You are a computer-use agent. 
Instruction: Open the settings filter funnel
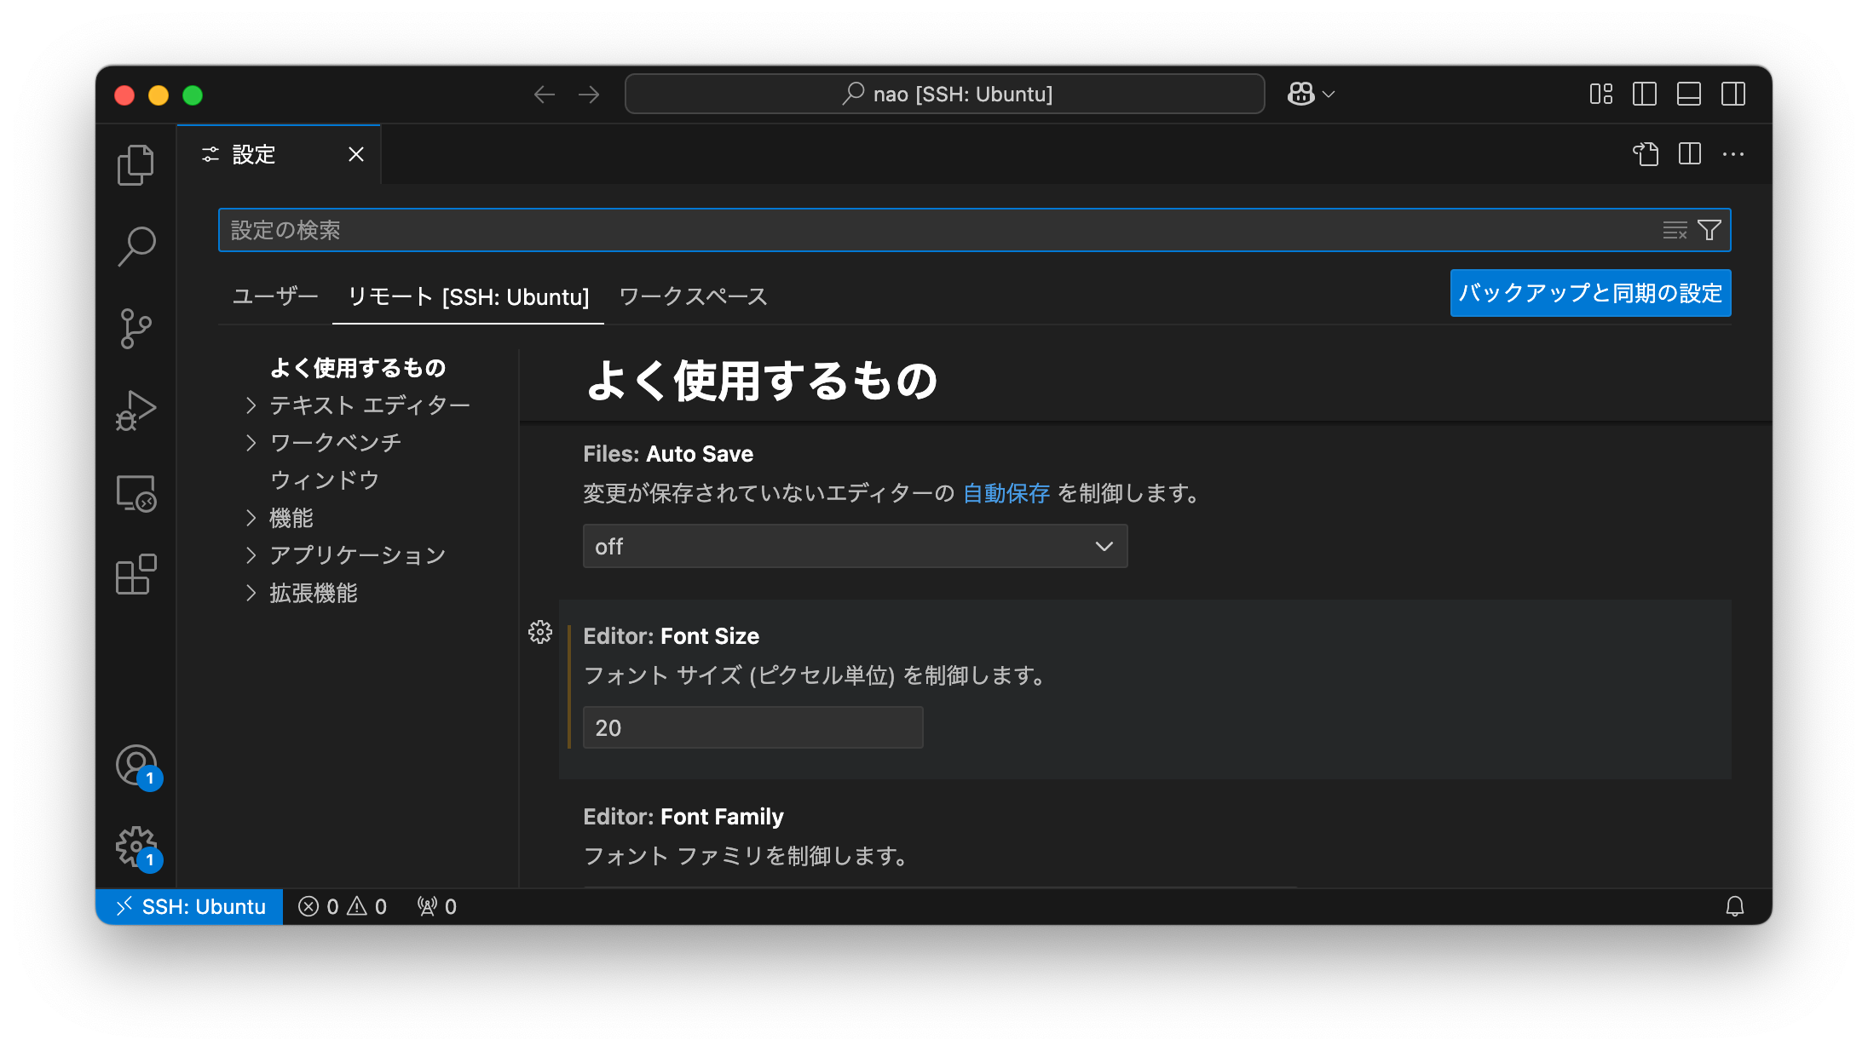pyautogui.click(x=1709, y=230)
